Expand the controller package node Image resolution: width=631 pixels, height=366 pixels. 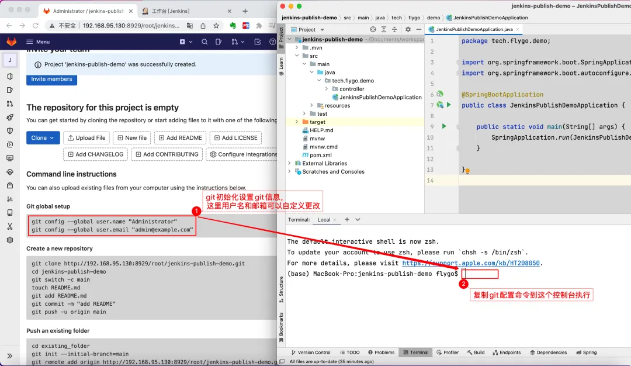(x=327, y=89)
